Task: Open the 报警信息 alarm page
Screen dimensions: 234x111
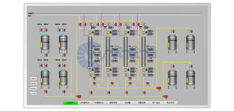Action: click(x=142, y=103)
